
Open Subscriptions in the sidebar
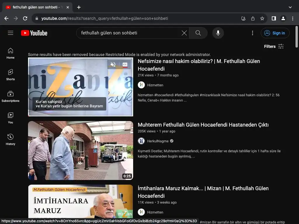point(11,97)
